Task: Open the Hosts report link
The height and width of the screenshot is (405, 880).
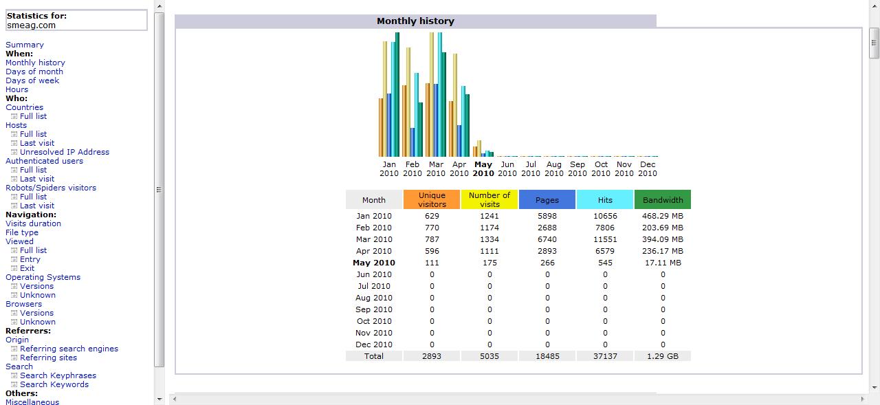Action: [x=16, y=125]
